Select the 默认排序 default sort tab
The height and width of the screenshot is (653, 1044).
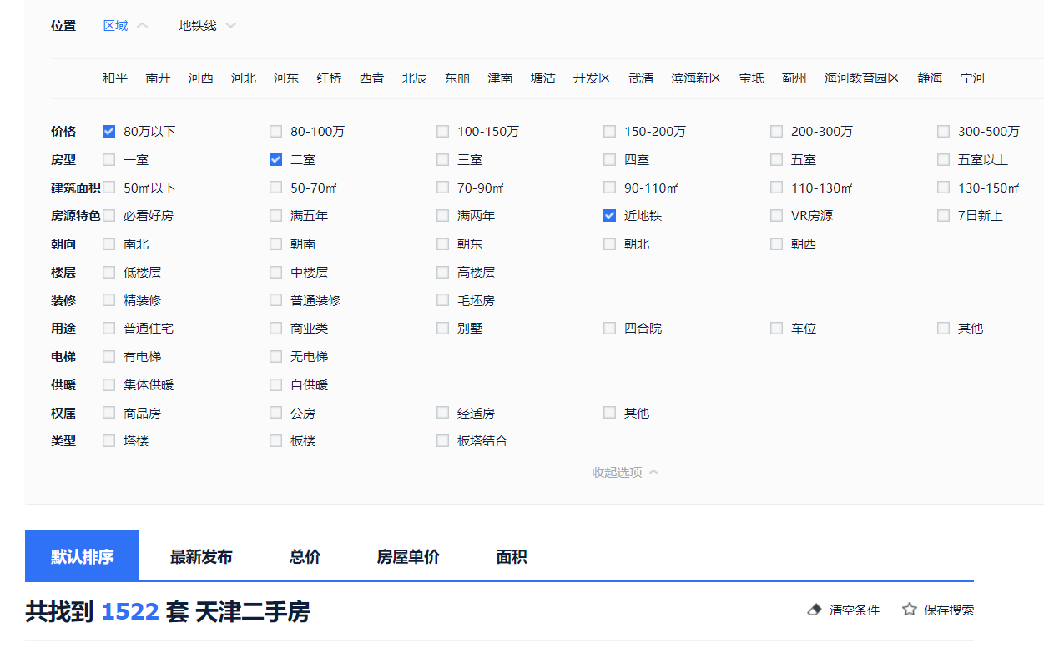82,557
